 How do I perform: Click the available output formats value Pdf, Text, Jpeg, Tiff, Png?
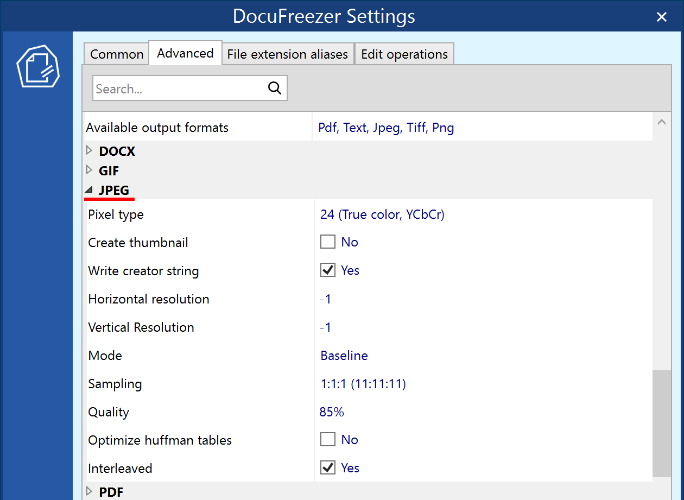(386, 128)
